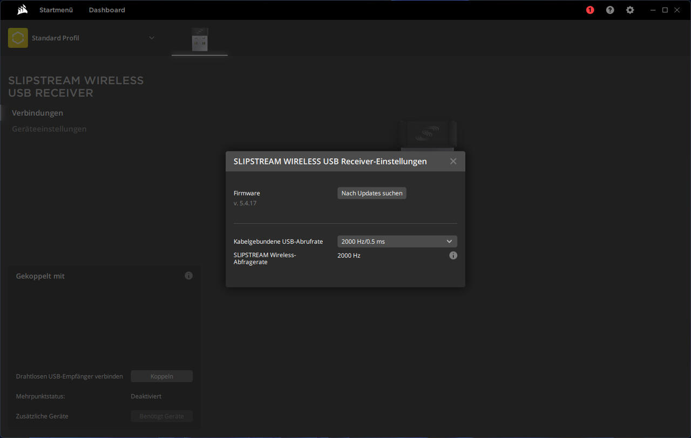
Task: Expand the Standard Profil dropdown chevron
Action: (152, 38)
